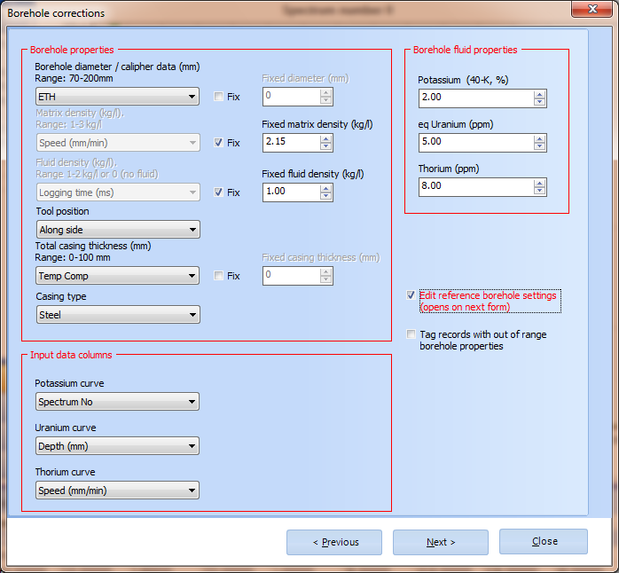Click the Previous button
Viewport: 619px width, 573px height.
click(x=334, y=543)
